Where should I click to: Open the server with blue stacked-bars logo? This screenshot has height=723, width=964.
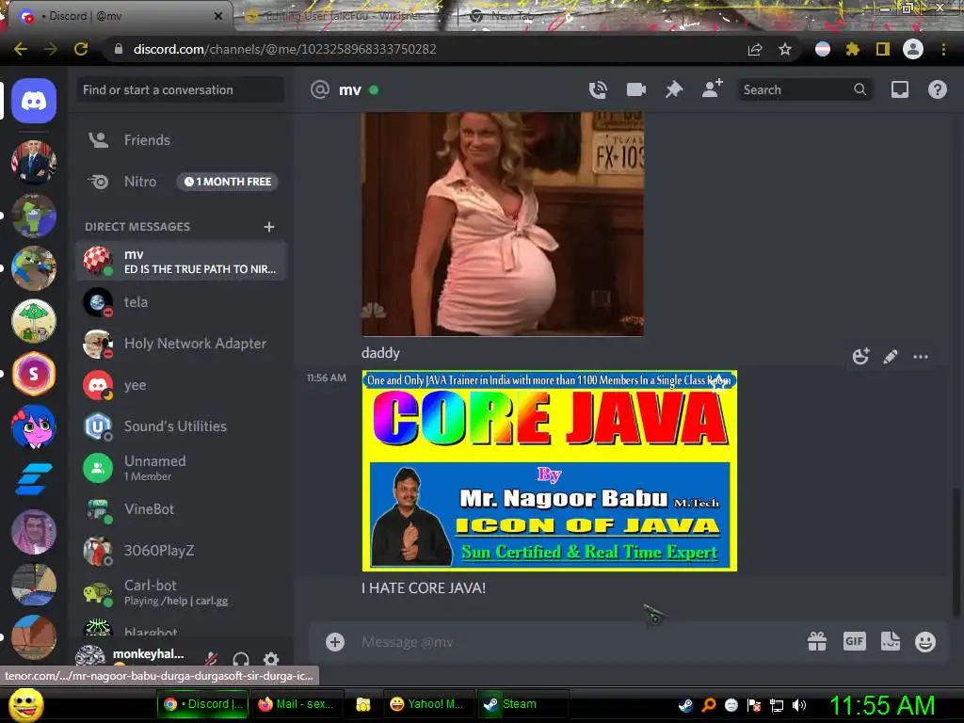click(x=34, y=479)
